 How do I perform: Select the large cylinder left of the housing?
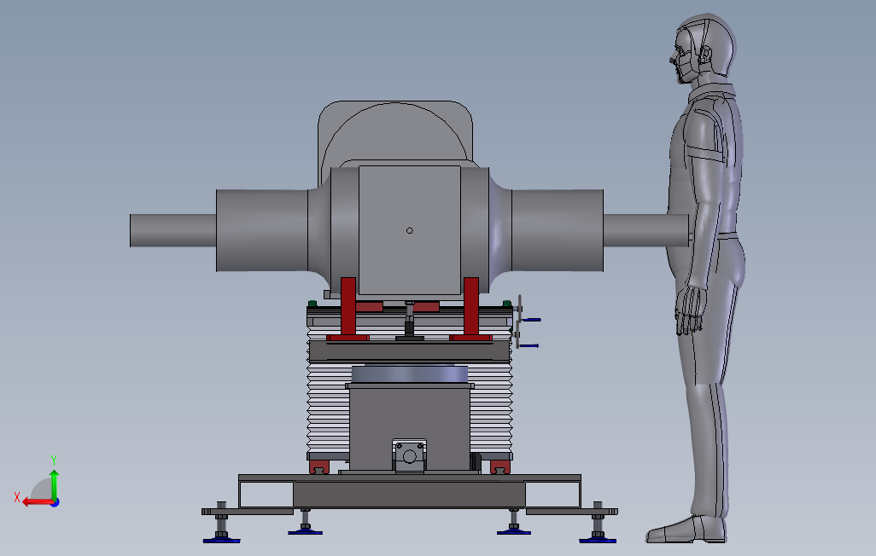coord(262,230)
